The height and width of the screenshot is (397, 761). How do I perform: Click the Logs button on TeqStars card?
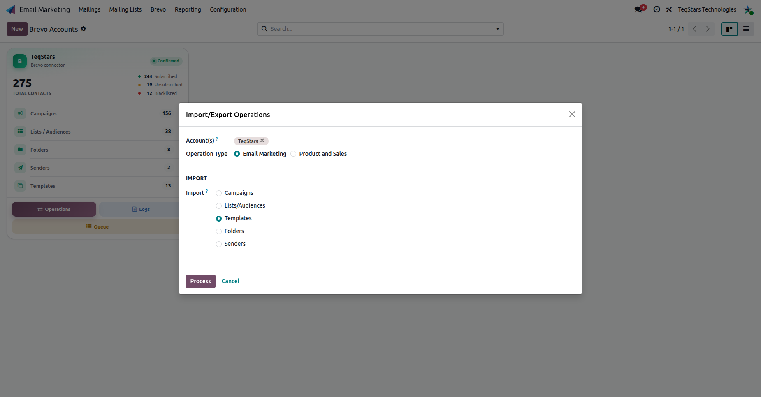click(140, 209)
